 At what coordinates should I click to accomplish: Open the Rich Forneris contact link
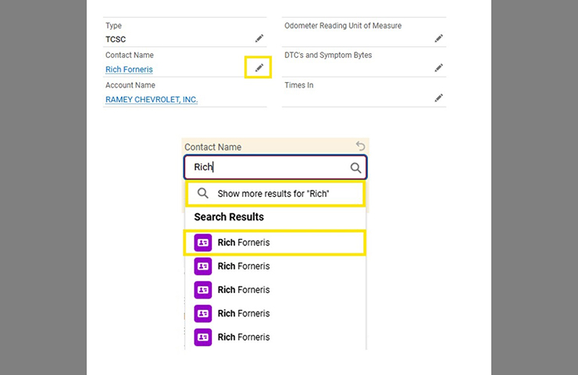(129, 70)
